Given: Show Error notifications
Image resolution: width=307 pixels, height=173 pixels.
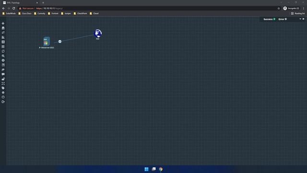Looking at the screenshot, I should tap(283, 19).
